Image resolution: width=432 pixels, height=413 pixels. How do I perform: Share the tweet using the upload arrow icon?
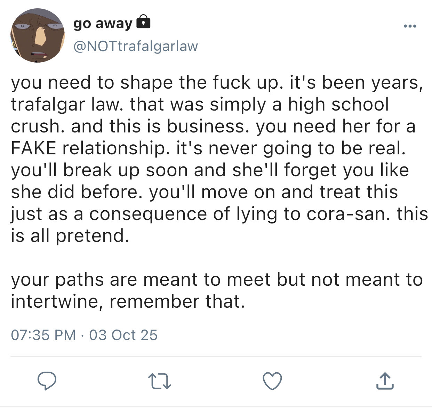click(385, 381)
